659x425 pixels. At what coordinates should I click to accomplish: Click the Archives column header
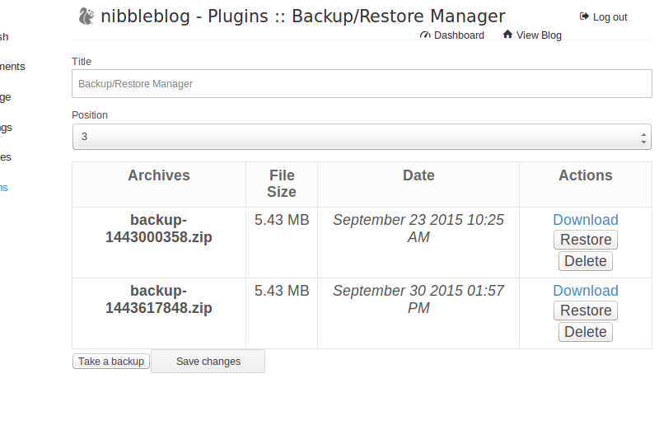[x=159, y=175]
